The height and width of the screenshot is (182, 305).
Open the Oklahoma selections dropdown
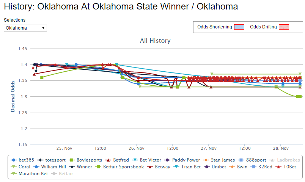25,28
